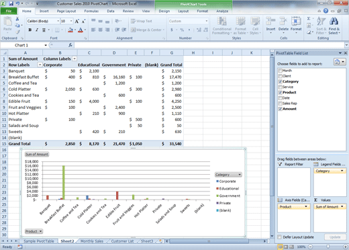The height and width of the screenshot is (250, 349).
Task: Uncheck the Amount field checkbox
Action: click(x=280, y=109)
